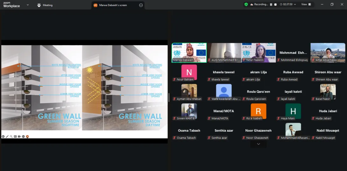347x171 pixels.
Task: Select the Huda Jabari participant tile
Action: pyautogui.click(x=328, y=112)
